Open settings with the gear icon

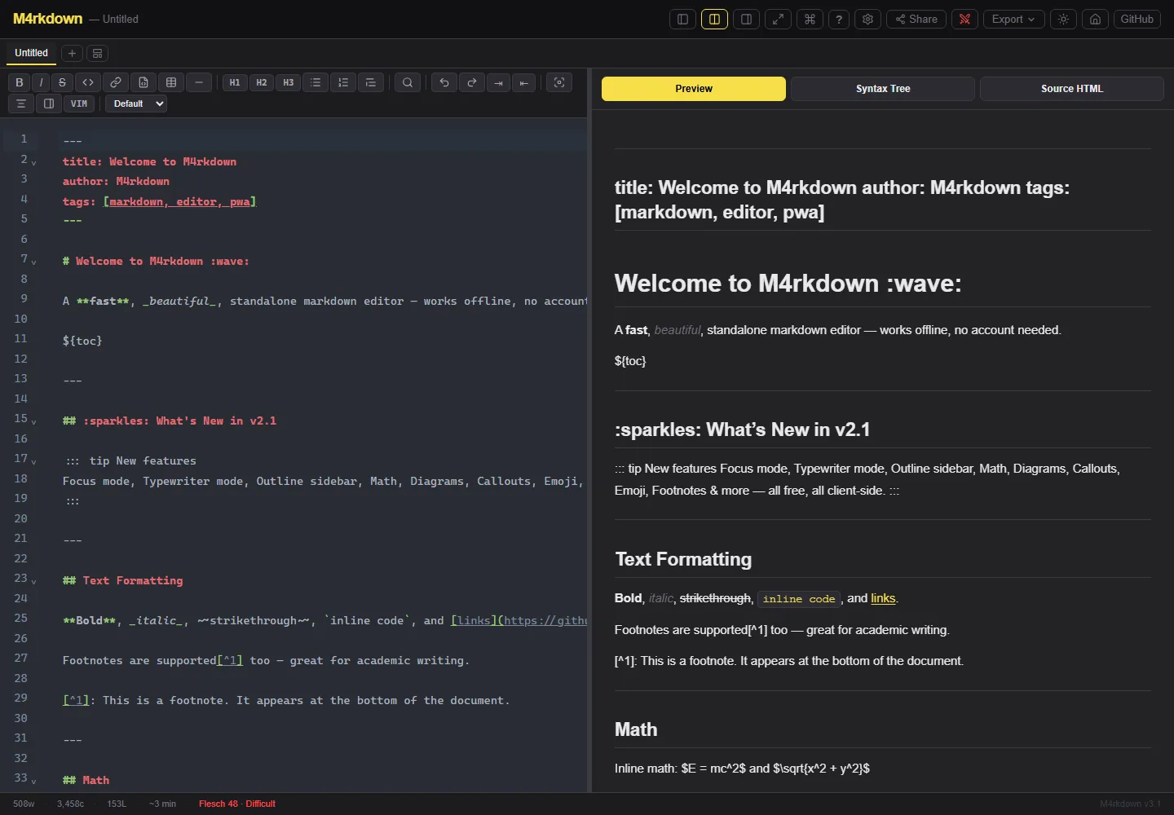coord(868,19)
